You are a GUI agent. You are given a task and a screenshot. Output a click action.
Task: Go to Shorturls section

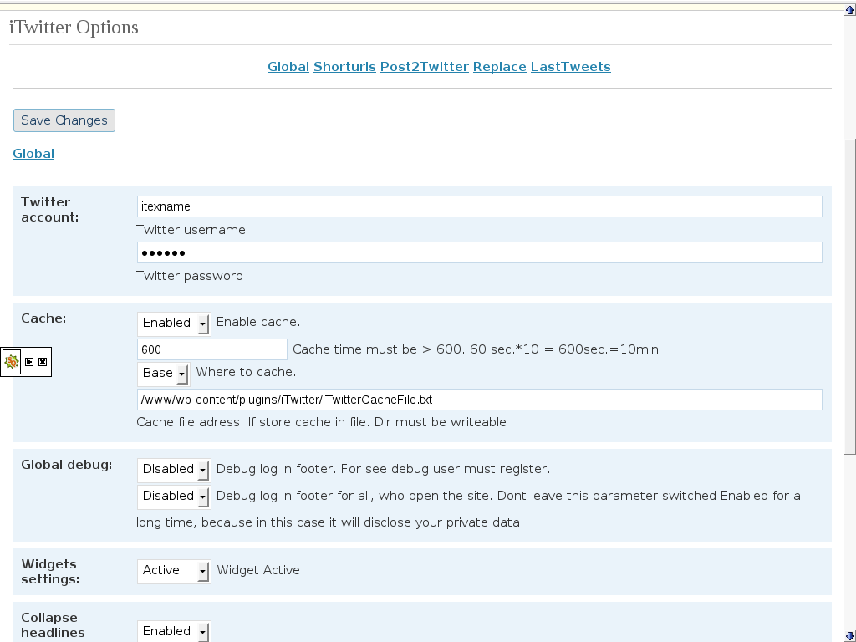(344, 67)
